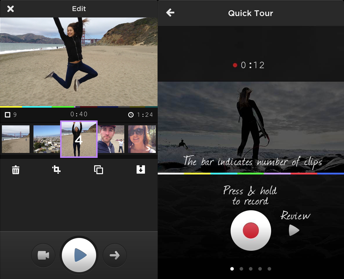This screenshot has height=279, width=344.
Task: Delete the selected clip using the trash icon
Action: [15, 169]
